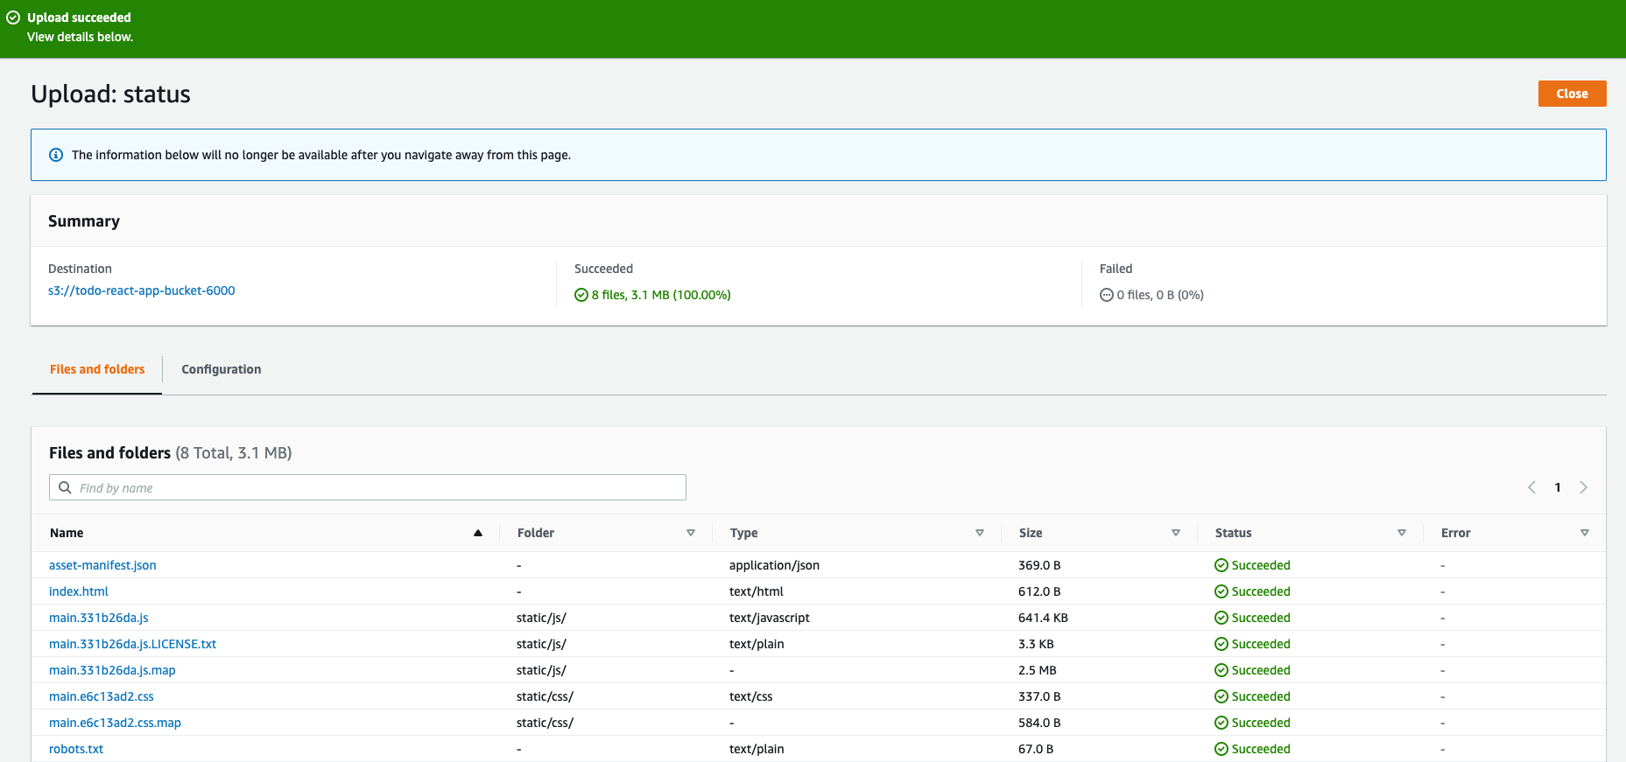The height and width of the screenshot is (762, 1626).
Task: Sort by Name using the ascending arrow
Action: pyautogui.click(x=478, y=533)
